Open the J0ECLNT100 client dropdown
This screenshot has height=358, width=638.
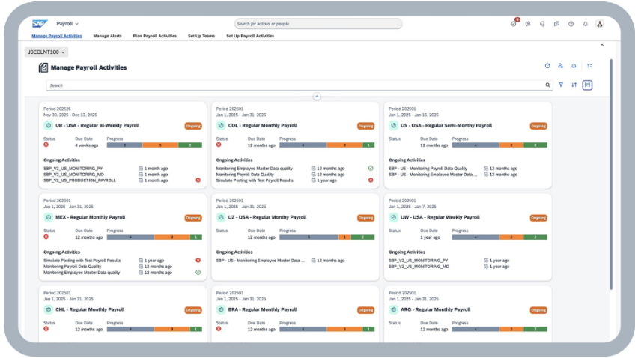click(x=46, y=52)
